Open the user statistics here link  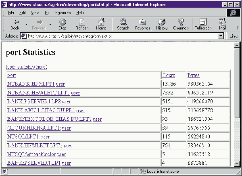[x=27, y=67]
